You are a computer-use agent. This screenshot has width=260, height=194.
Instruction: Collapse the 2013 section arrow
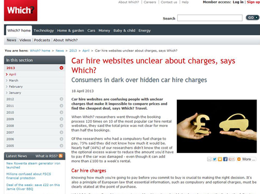pyautogui.click(x=61, y=68)
